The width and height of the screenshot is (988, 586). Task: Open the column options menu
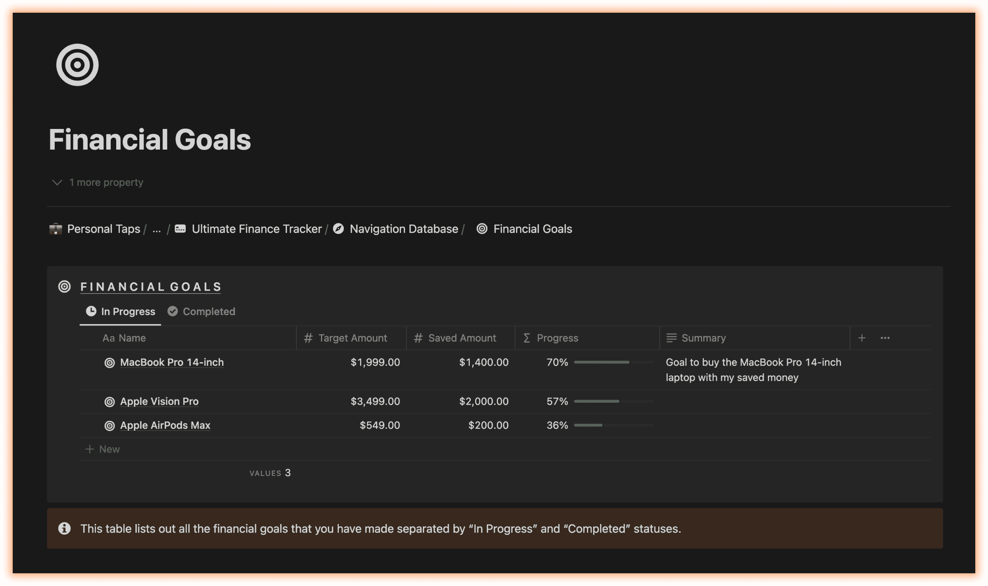tap(885, 338)
